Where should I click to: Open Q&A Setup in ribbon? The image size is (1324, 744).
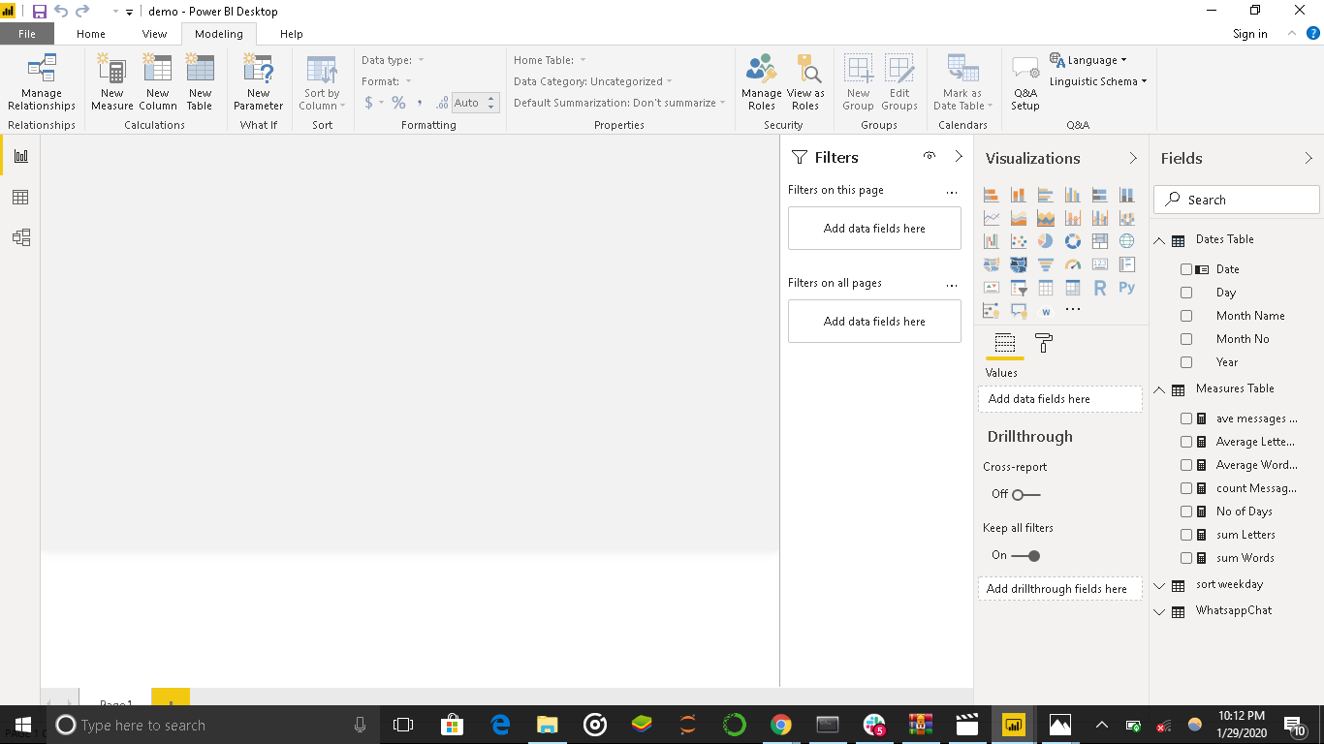pos(1025,83)
